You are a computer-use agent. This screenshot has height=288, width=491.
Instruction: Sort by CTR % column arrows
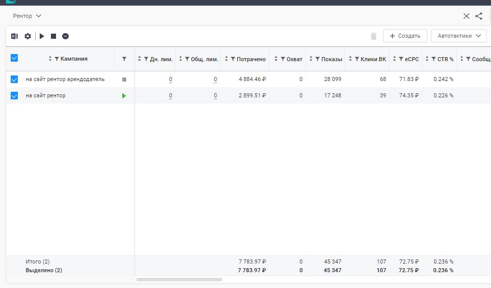point(427,59)
